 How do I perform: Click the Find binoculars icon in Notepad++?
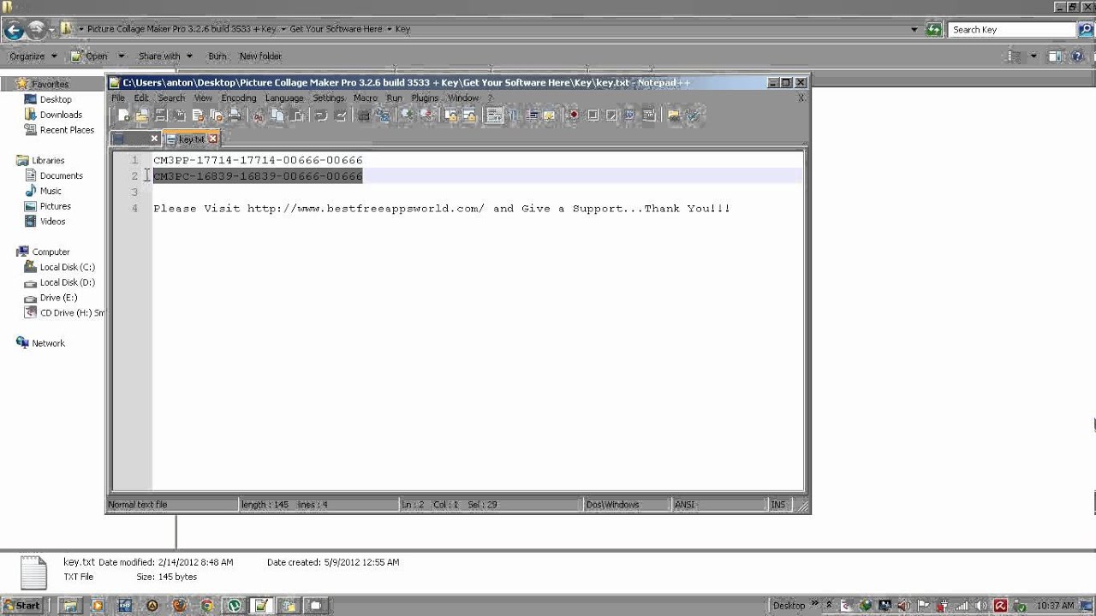click(x=363, y=115)
